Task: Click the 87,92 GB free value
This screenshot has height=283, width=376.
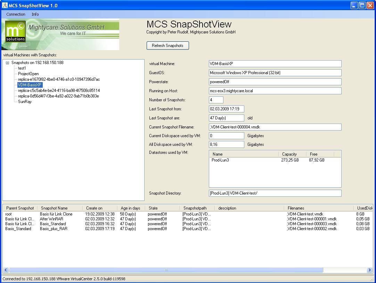Action: (317, 160)
